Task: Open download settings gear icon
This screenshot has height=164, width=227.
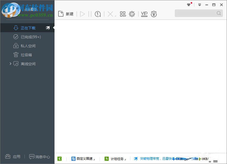Action: 132,14
